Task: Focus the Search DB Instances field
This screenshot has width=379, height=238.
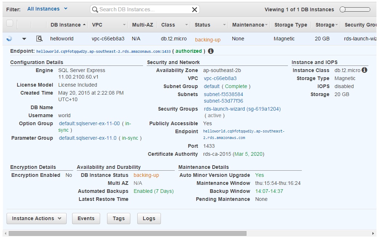Action: click(x=145, y=9)
